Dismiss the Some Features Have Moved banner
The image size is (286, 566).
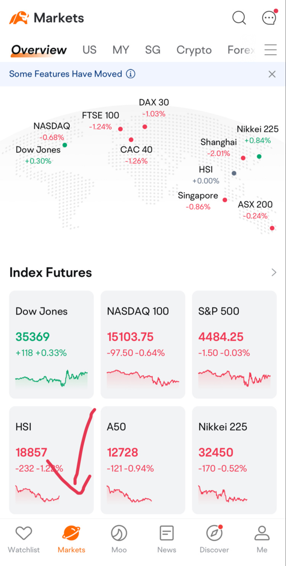pos(272,74)
